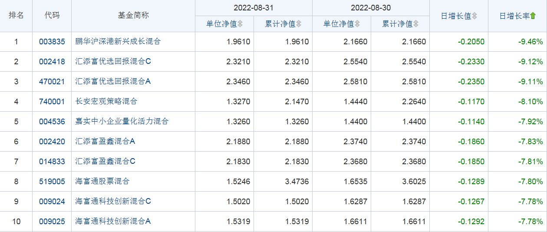Select the -0.1289 daily growth value
The height and width of the screenshot is (232, 547).
471,182
